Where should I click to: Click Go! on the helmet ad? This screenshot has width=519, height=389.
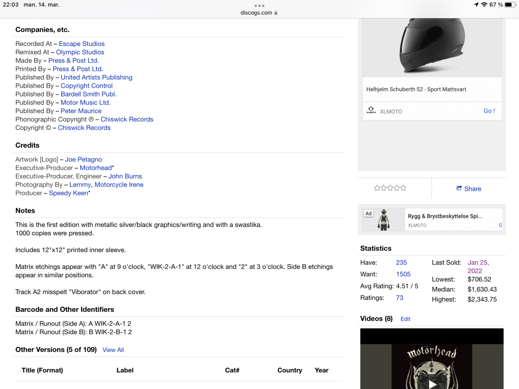(489, 111)
